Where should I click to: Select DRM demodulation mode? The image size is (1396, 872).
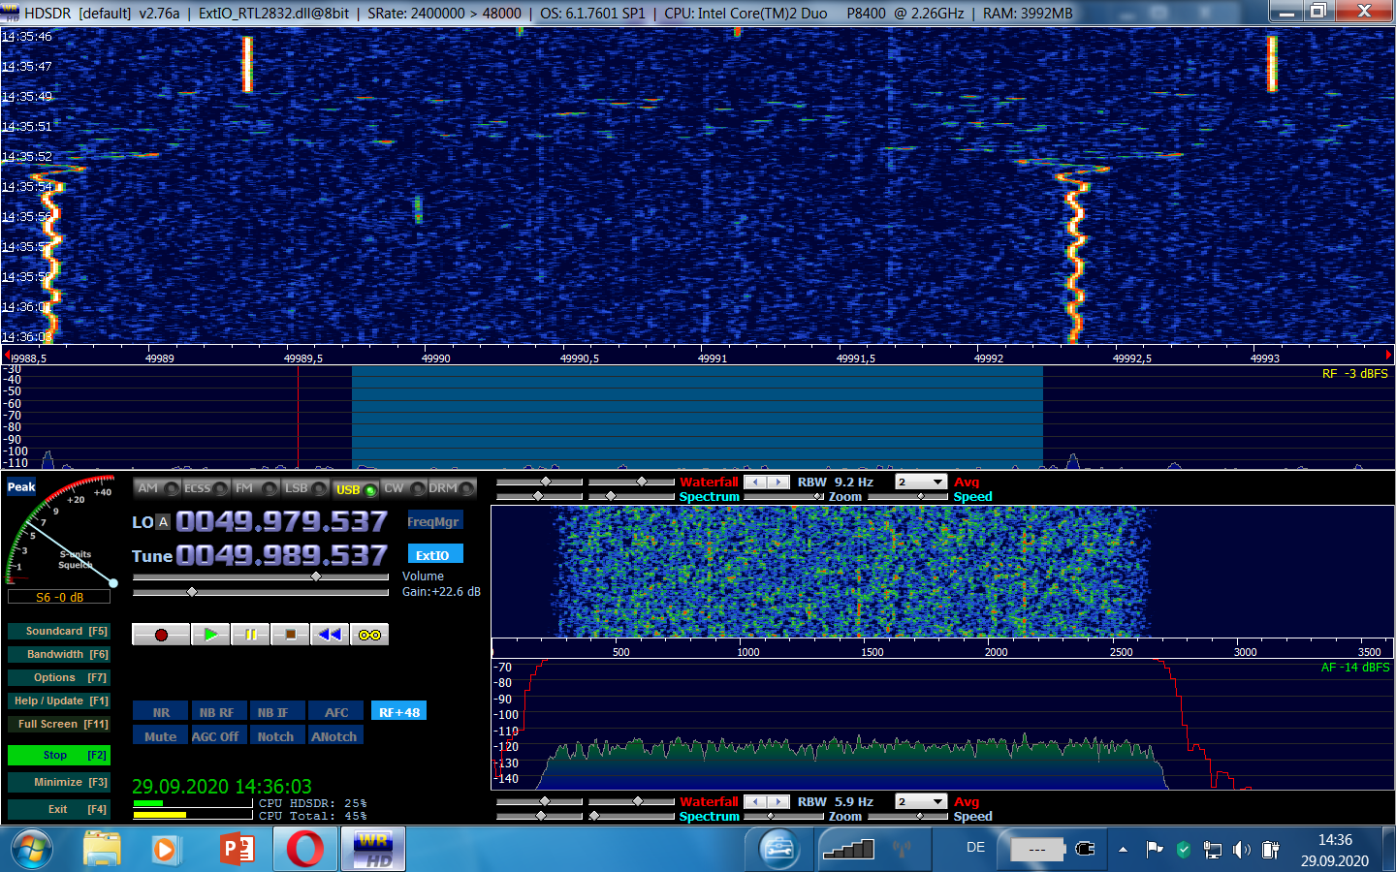click(x=452, y=488)
